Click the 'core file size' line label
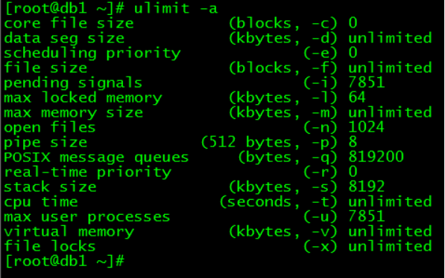This screenshot has width=445, height=278. click(x=69, y=23)
